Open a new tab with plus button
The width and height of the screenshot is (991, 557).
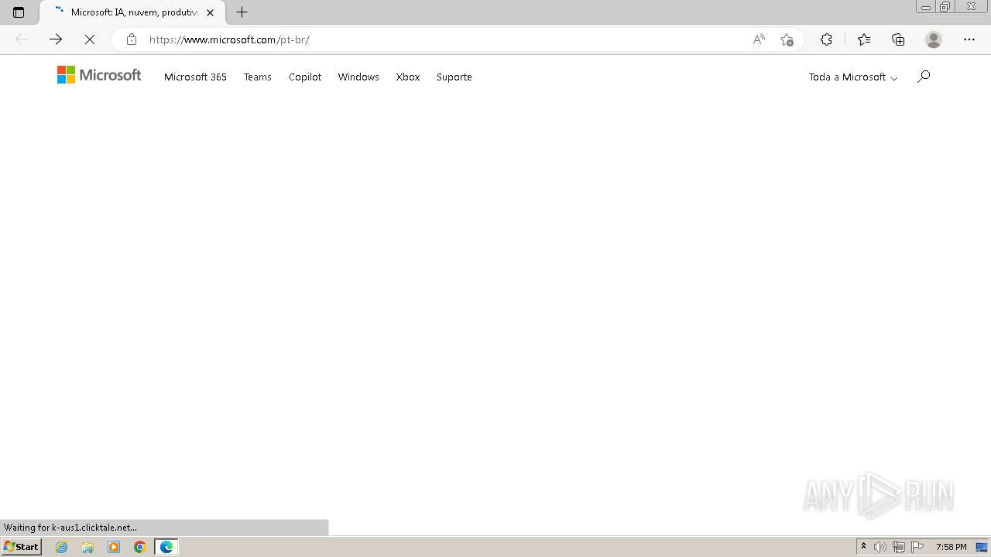pyautogui.click(x=242, y=12)
